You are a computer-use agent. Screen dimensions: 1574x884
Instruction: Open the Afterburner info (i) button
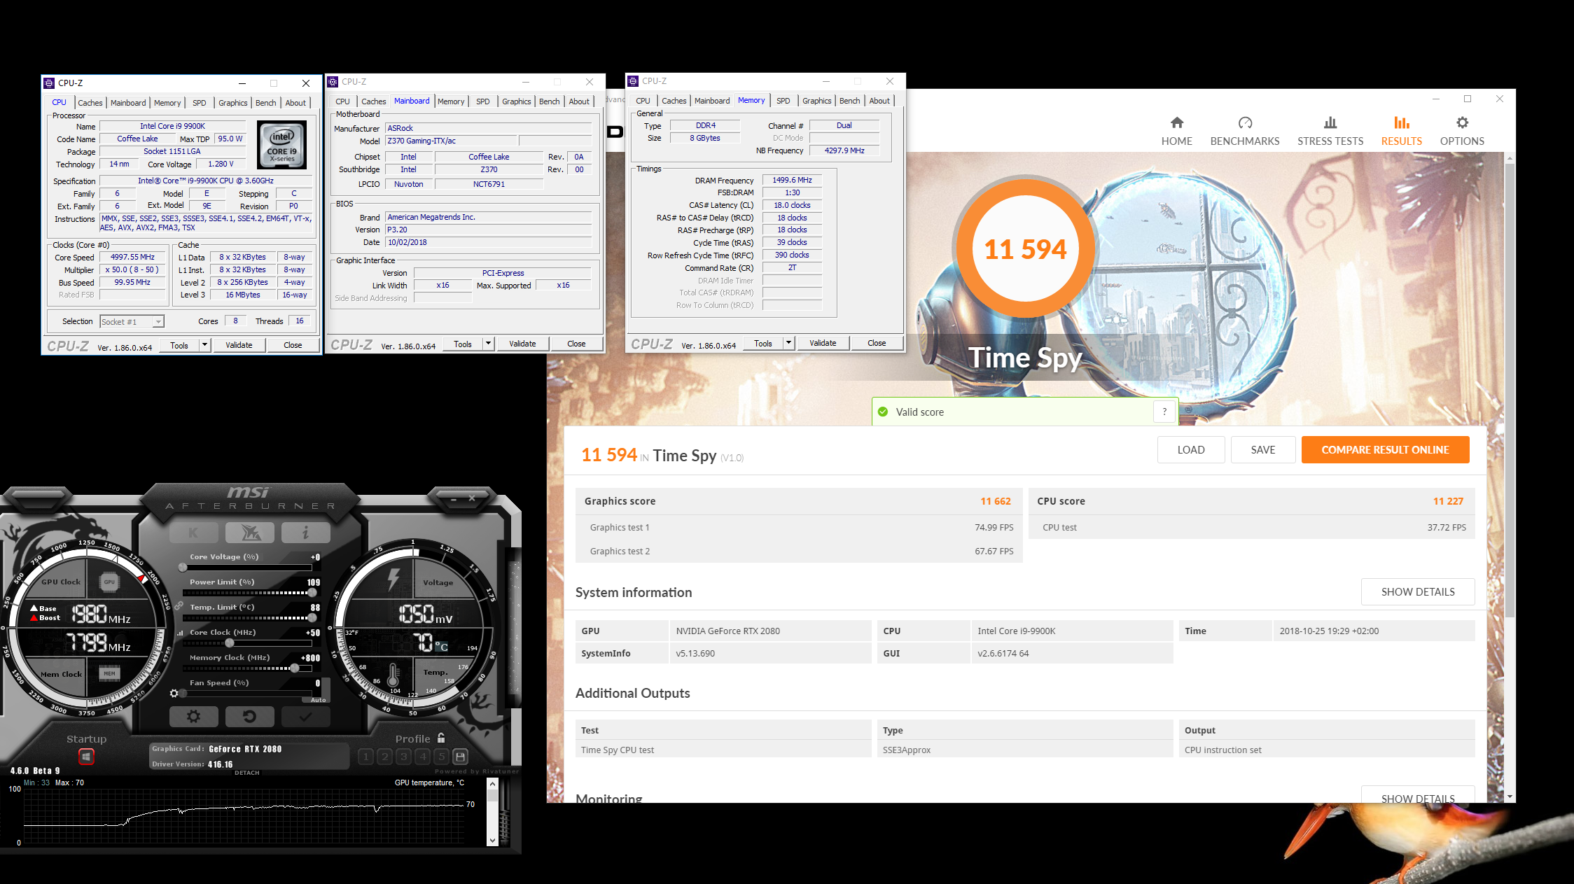(x=305, y=533)
